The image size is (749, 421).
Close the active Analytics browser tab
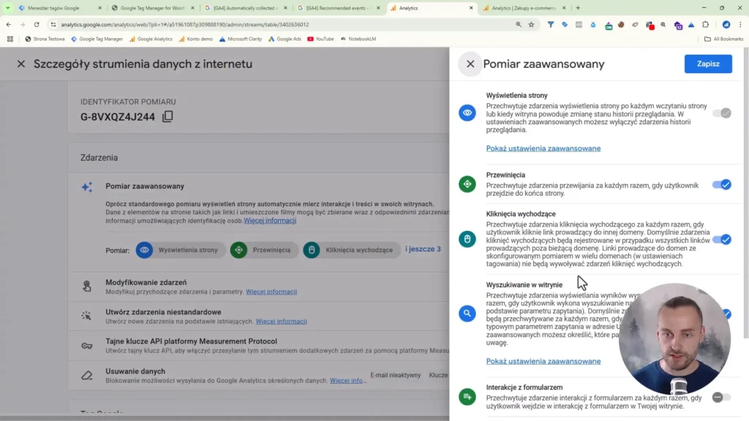point(471,8)
